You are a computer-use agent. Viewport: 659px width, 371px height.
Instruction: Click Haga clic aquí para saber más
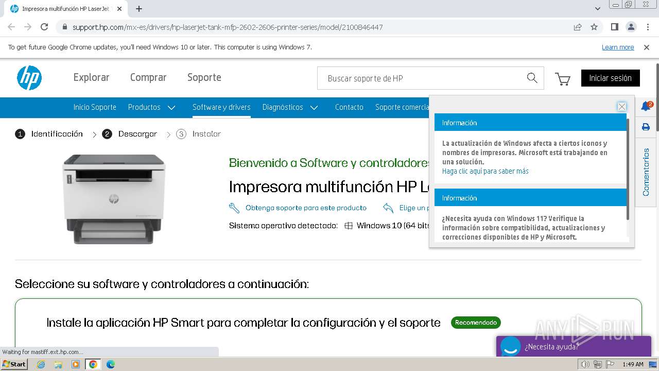[x=485, y=171]
